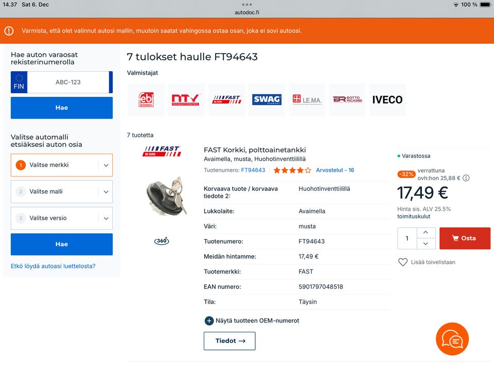The image size is (494, 371).
Task: Click the heart wishlist icon
Action: click(x=403, y=262)
